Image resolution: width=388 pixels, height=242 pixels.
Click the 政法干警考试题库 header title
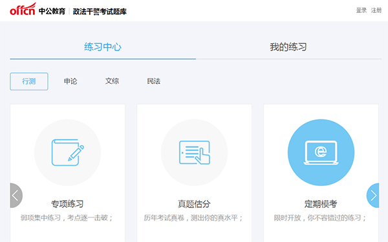point(100,12)
